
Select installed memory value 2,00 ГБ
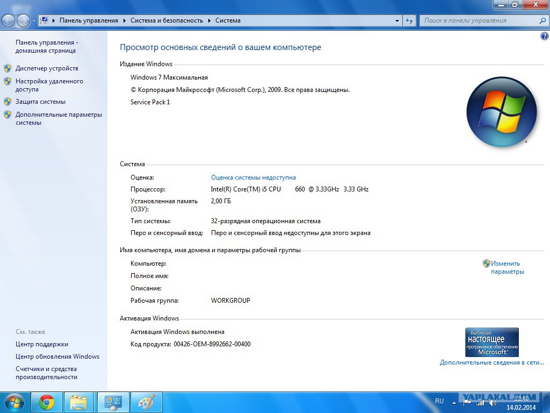coord(221,201)
